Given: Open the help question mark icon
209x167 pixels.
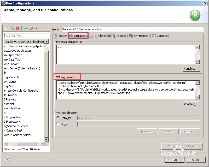Looking at the screenshot, I should [7, 159].
